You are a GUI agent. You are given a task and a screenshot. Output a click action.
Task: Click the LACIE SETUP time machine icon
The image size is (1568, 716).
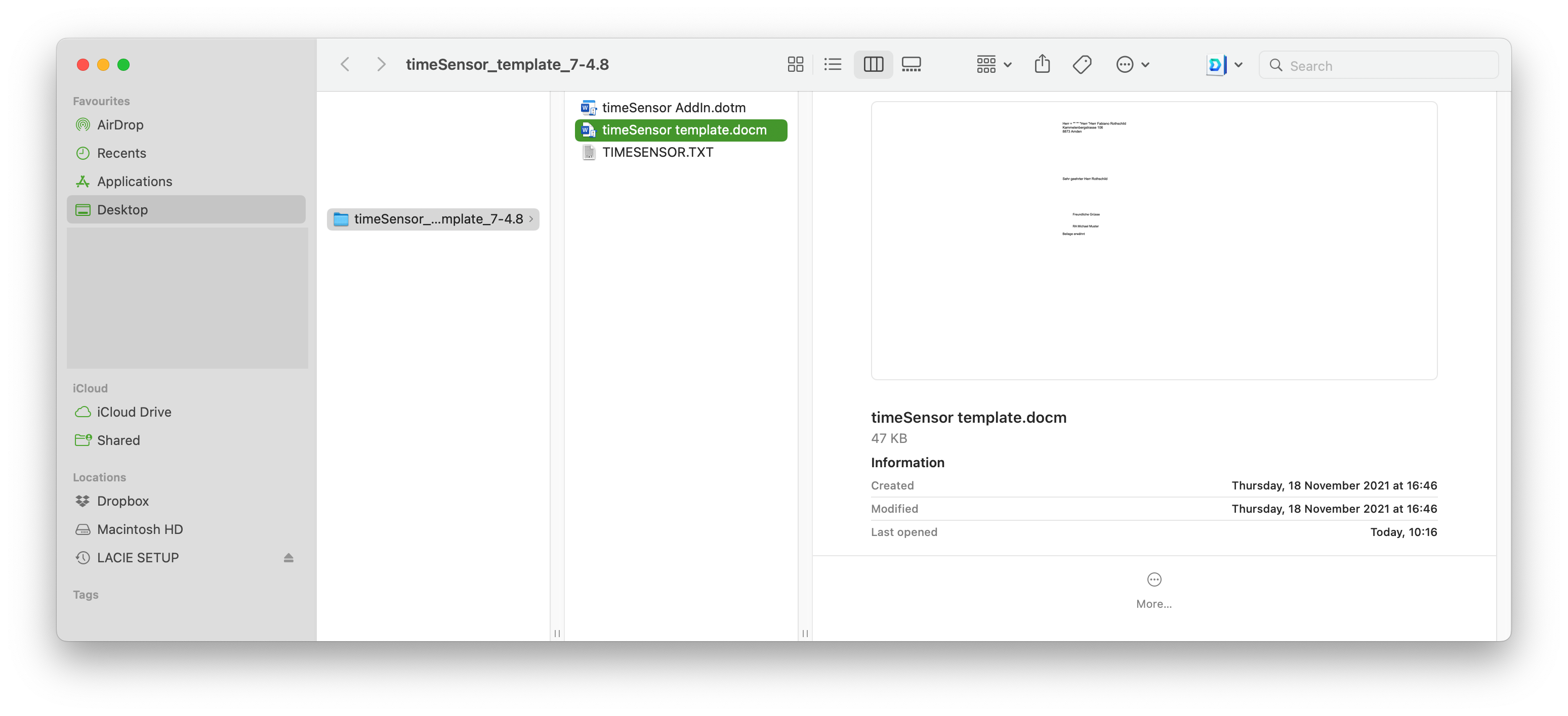coord(83,557)
